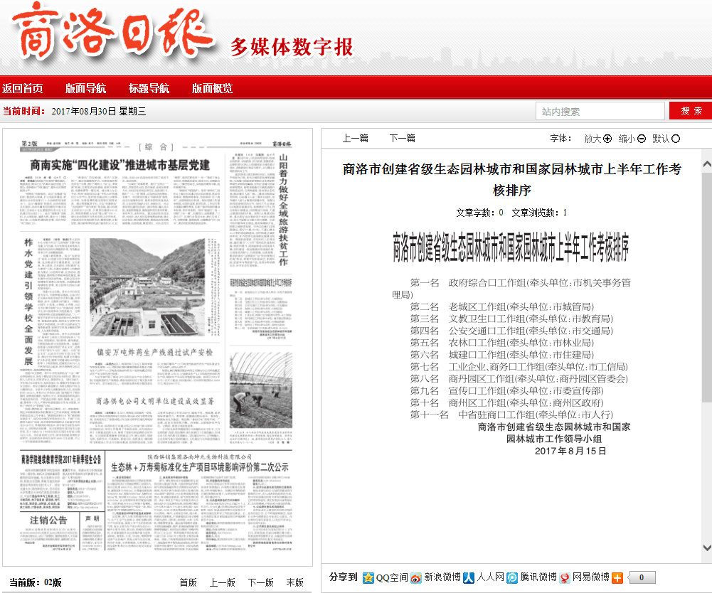Viewport: 712px width, 593px height.
Task: Click the 商洛日报 masthead logo
Action: pos(112,33)
